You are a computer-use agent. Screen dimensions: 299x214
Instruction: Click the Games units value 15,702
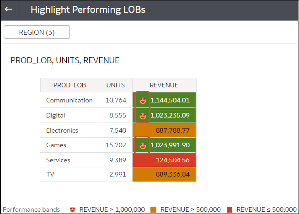(x=115, y=145)
